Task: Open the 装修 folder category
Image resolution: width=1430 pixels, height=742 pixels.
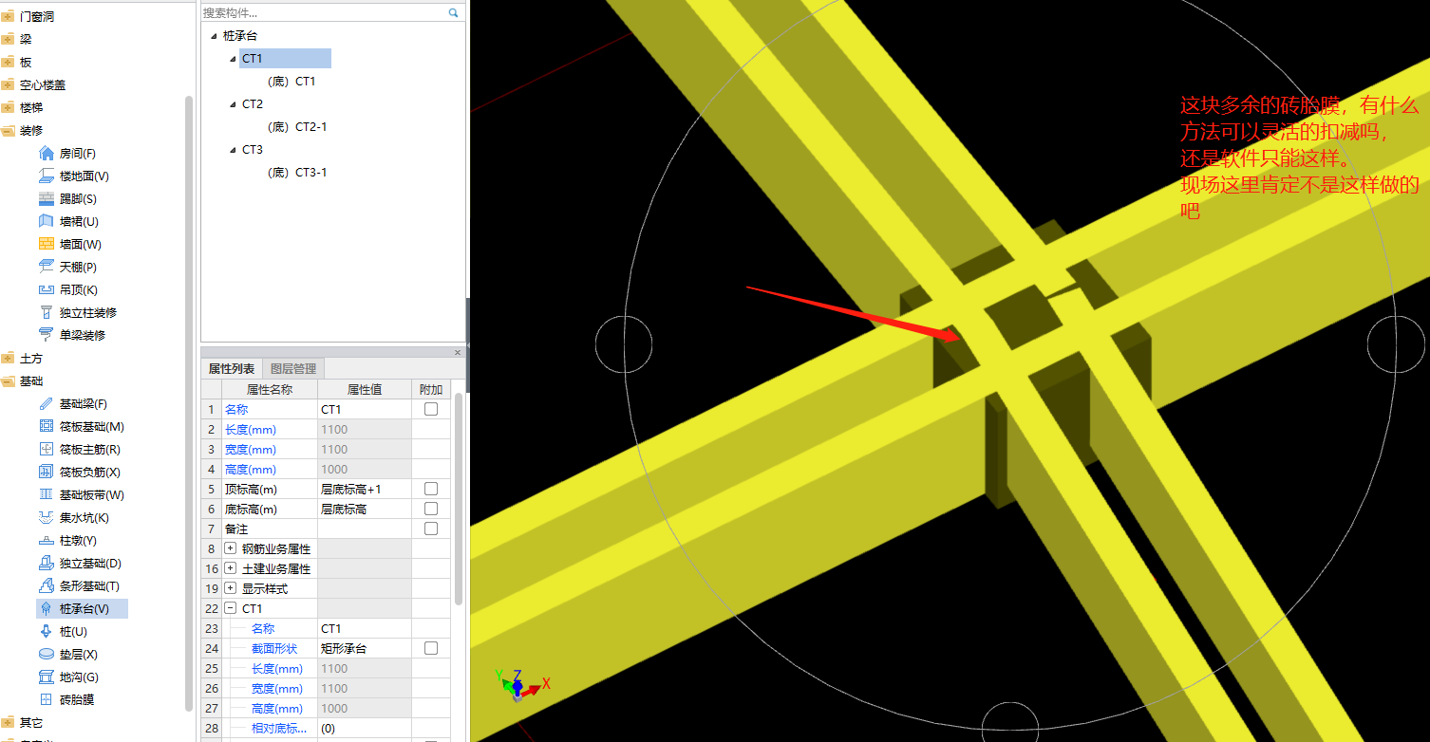Action: point(22,131)
